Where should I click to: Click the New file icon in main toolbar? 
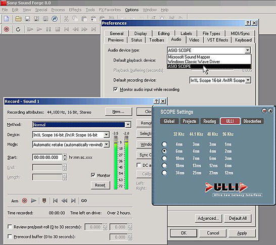click(7, 19)
